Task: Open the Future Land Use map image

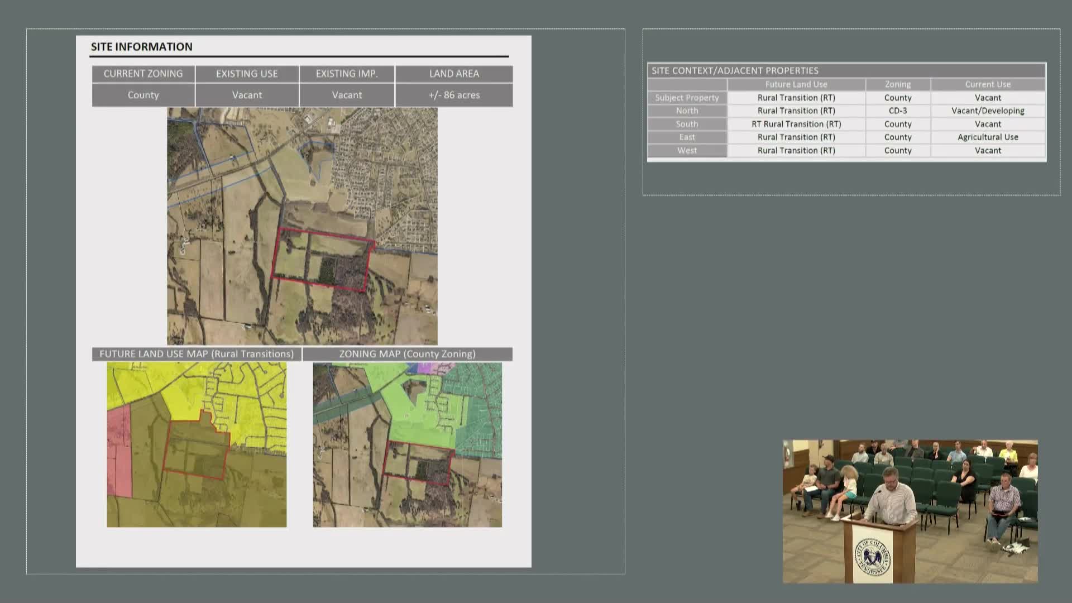Action: [197, 444]
